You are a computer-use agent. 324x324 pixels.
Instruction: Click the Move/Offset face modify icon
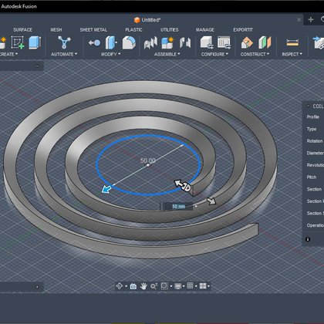point(111,42)
